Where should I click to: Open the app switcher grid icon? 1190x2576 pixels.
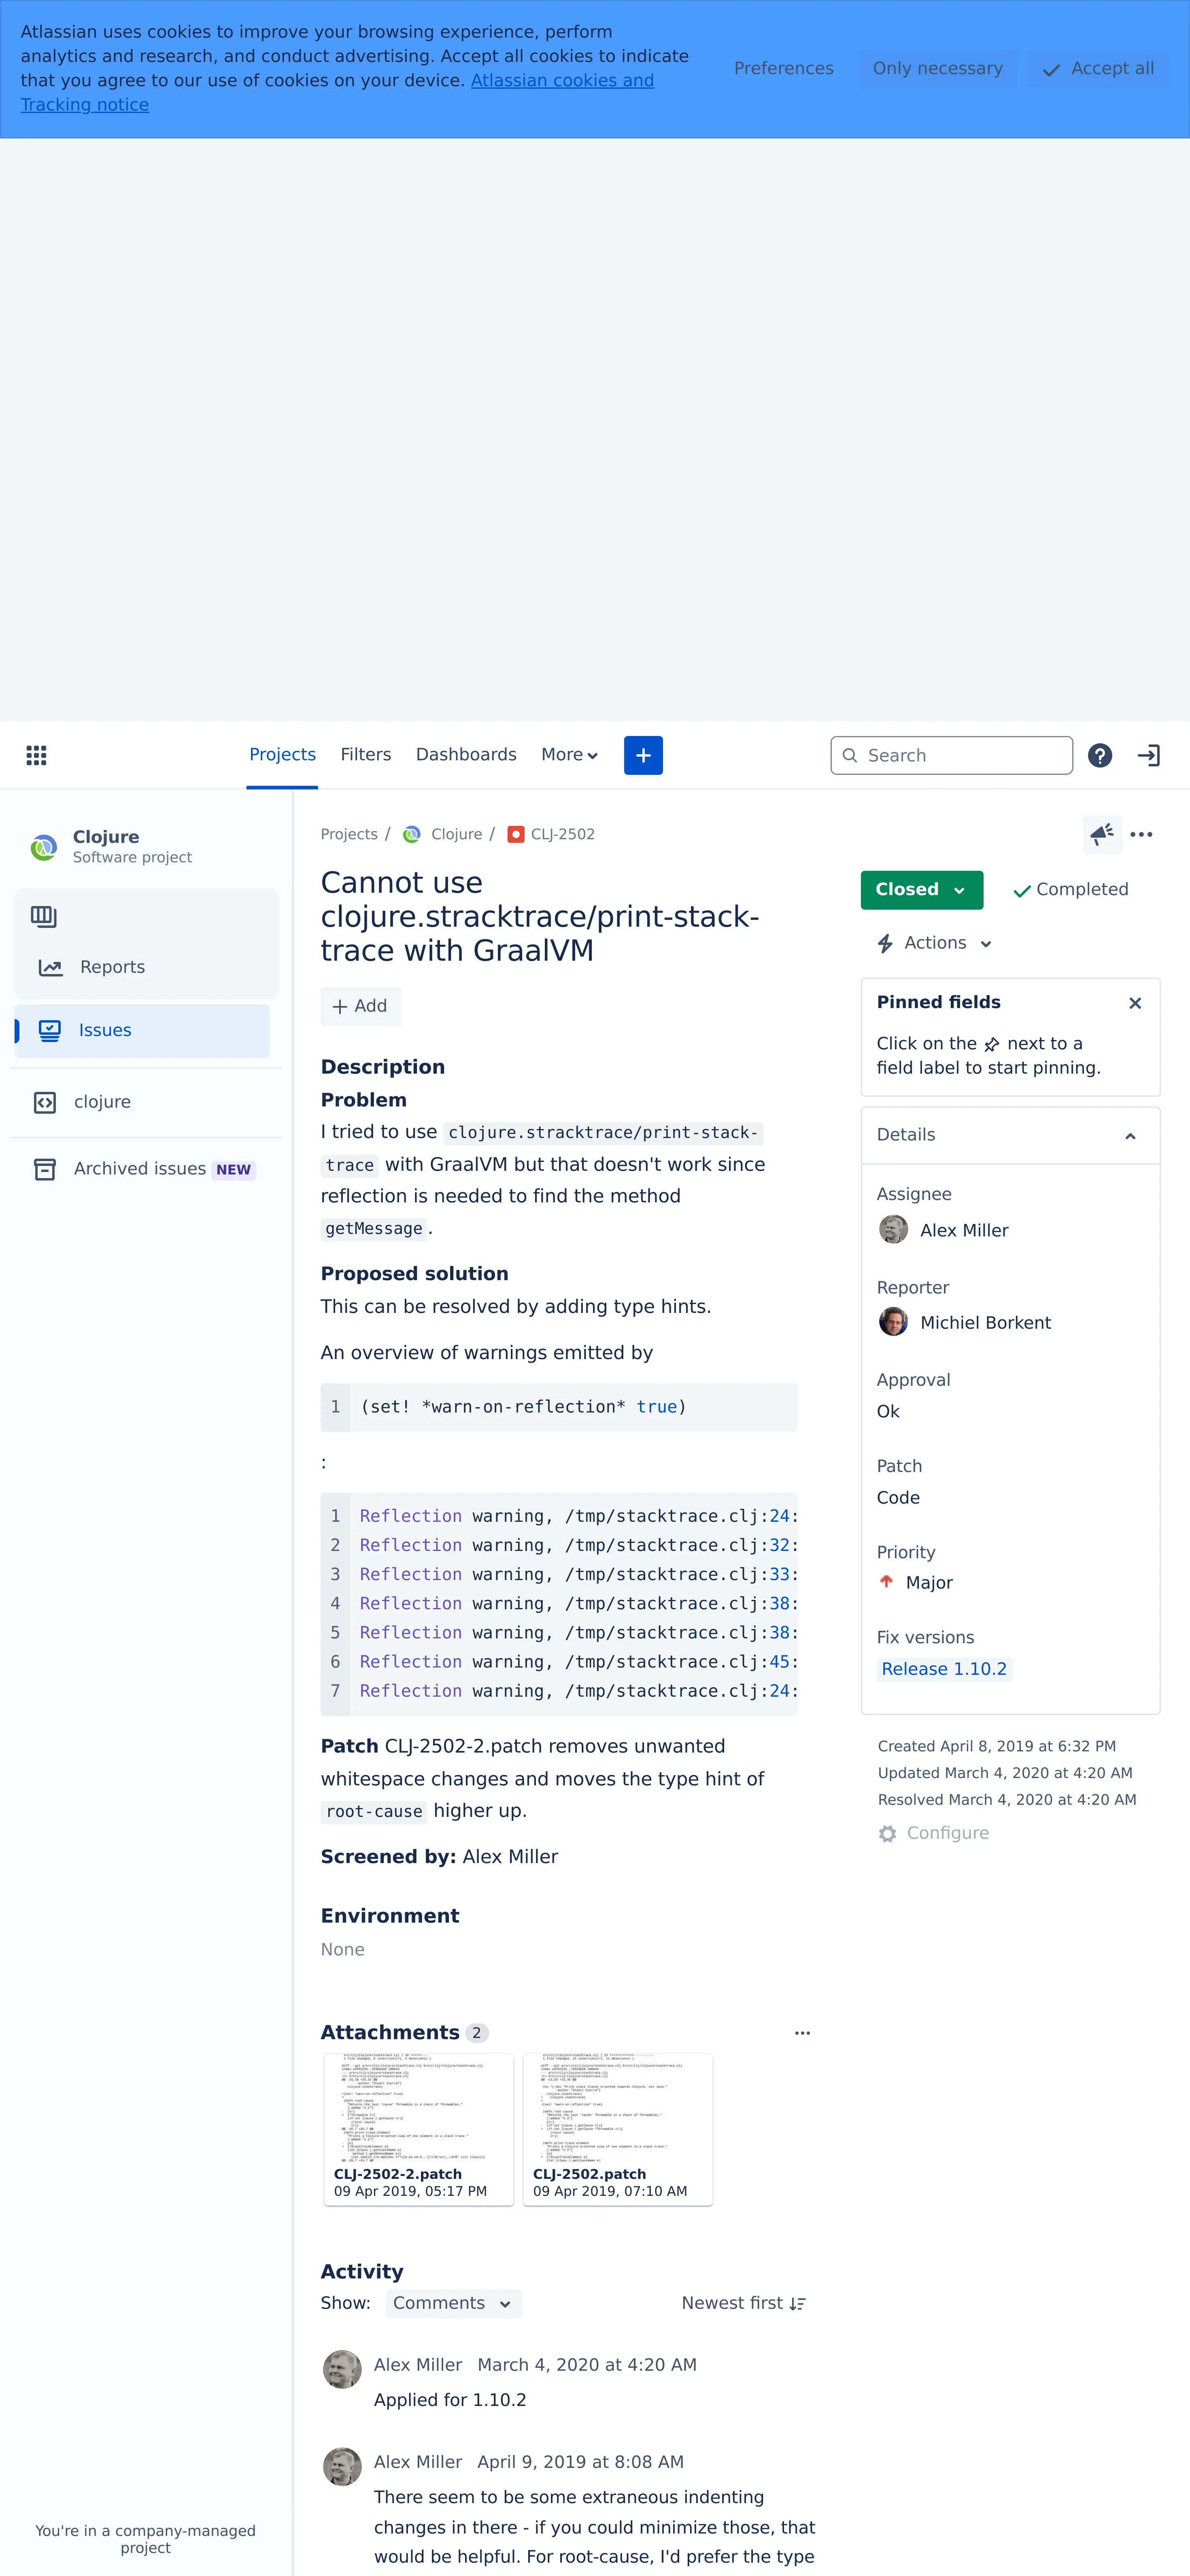tap(37, 755)
